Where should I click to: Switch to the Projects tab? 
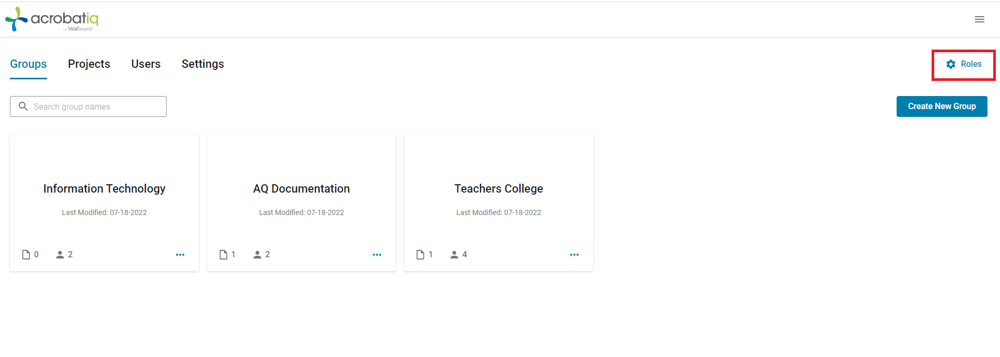point(89,64)
